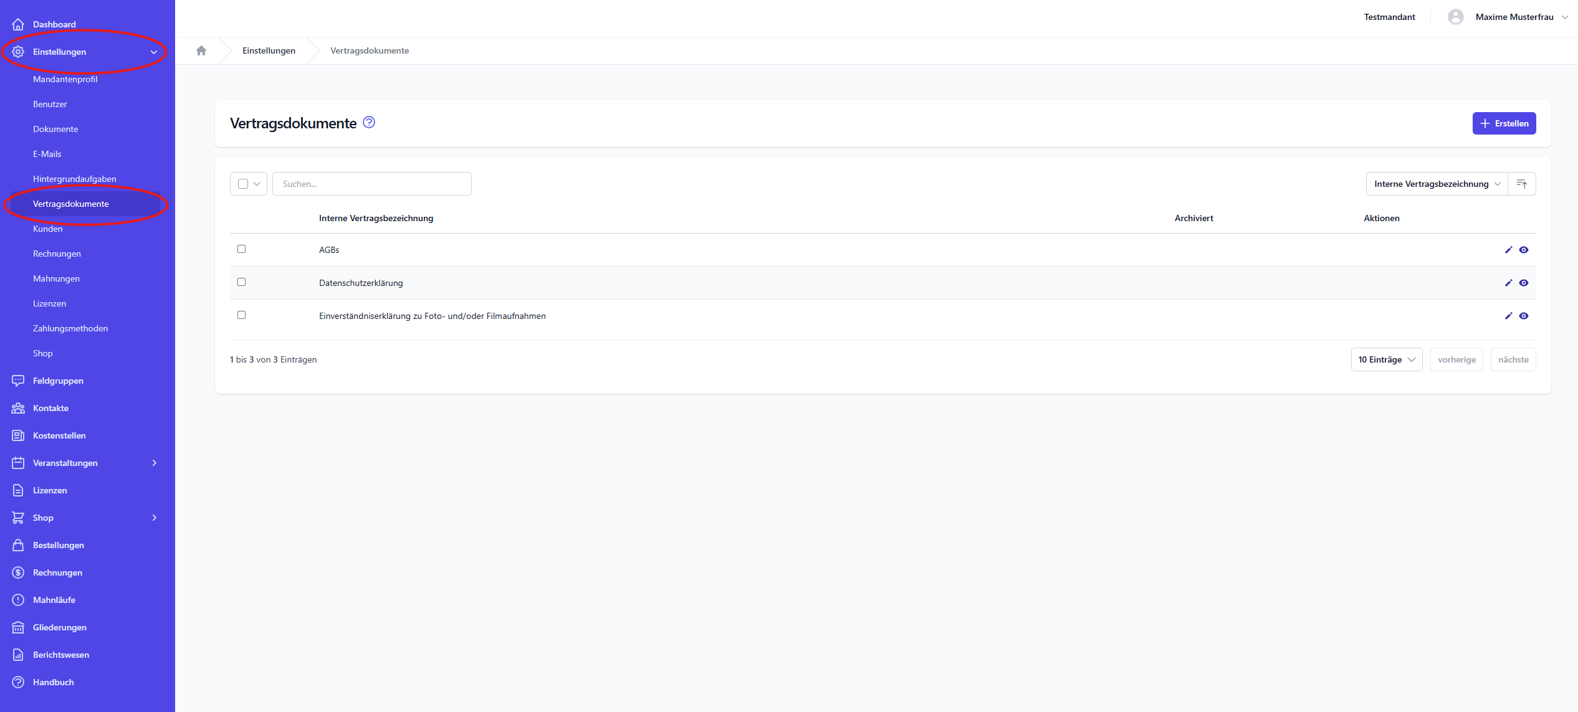1578x712 pixels.
Task: Open Hintergrundaufgaben settings
Action: (75, 179)
